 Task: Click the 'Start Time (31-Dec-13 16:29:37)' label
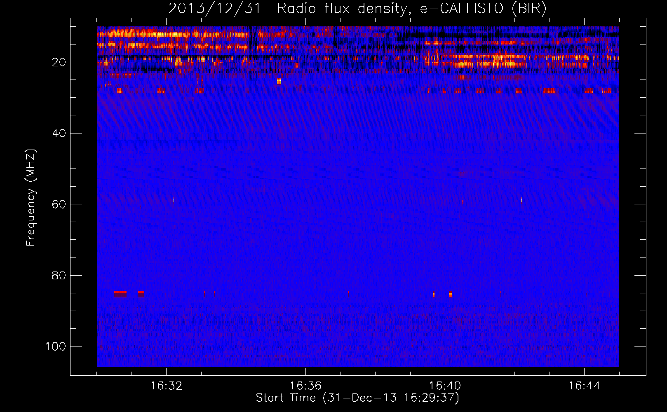coord(357,398)
